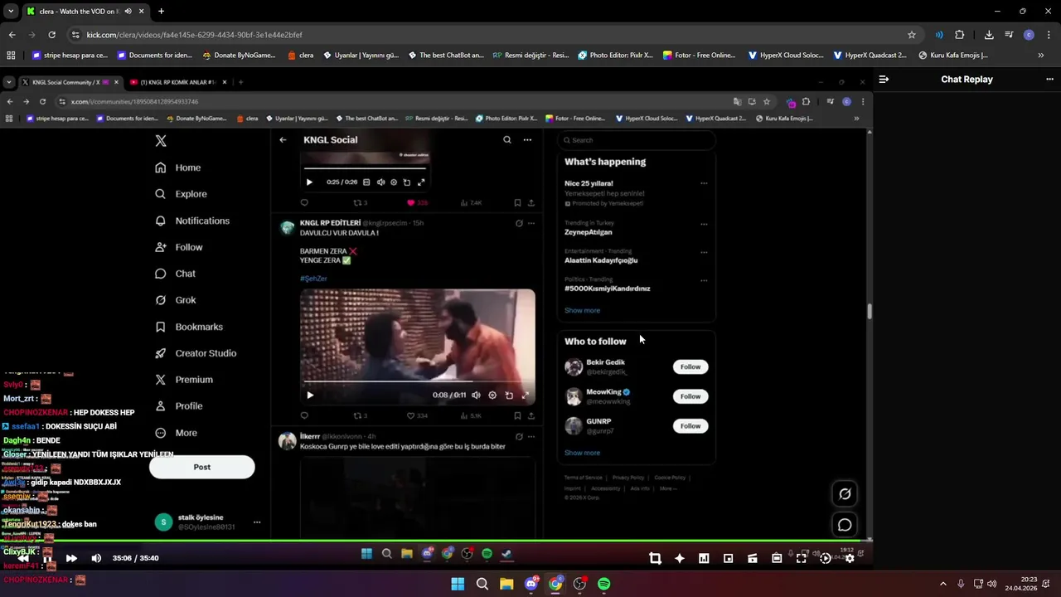Close the clera VOD browser tab
The width and height of the screenshot is (1061, 597).
pos(141,12)
